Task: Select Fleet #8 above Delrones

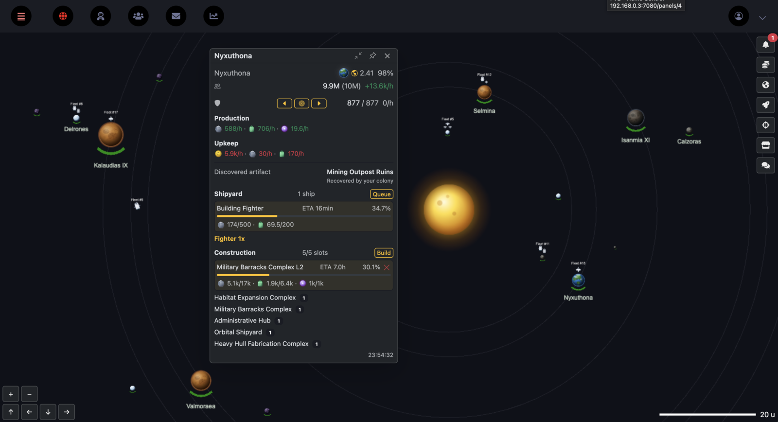Action: click(76, 107)
